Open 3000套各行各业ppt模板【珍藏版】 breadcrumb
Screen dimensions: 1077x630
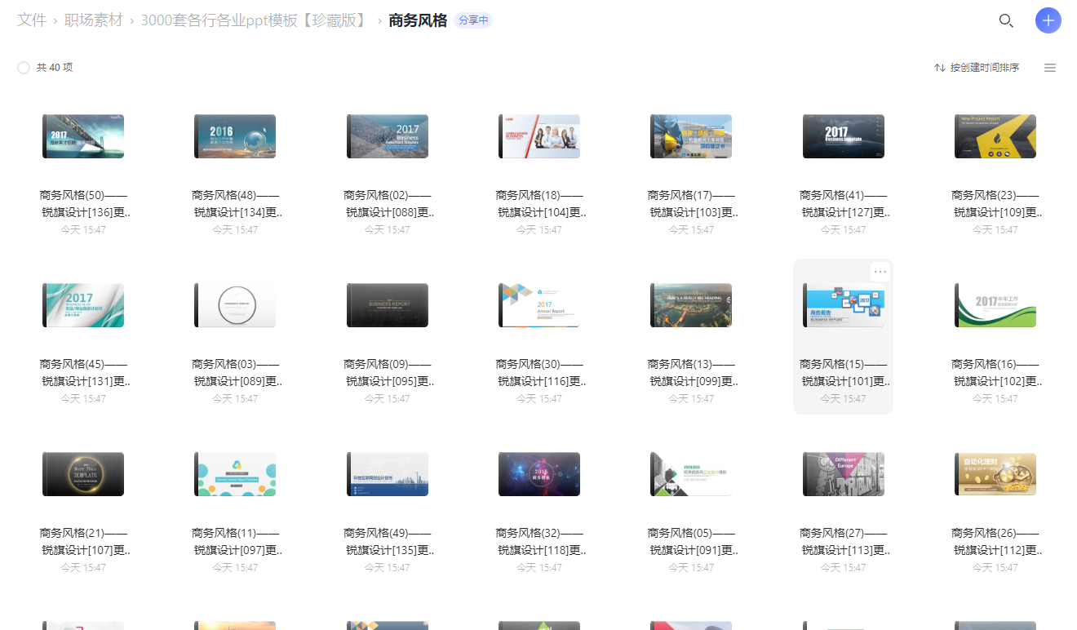(x=255, y=20)
